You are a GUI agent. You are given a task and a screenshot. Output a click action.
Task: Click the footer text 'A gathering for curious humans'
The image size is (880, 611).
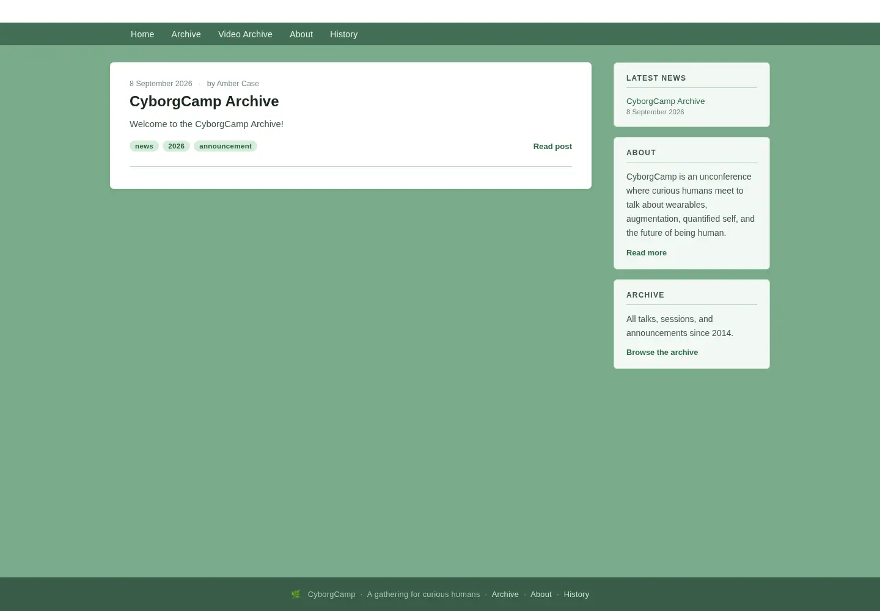(x=424, y=594)
